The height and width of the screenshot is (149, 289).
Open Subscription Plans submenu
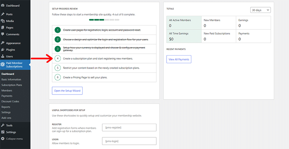pos(12,85)
